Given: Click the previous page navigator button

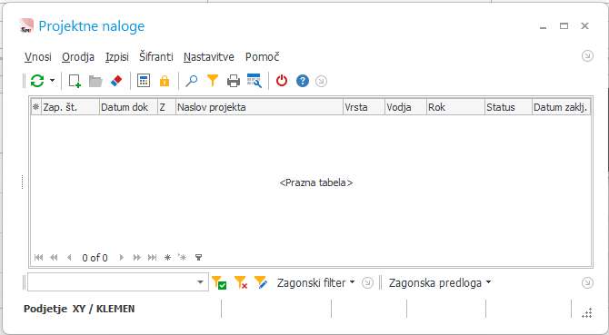Looking at the screenshot, I should pos(54,258).
